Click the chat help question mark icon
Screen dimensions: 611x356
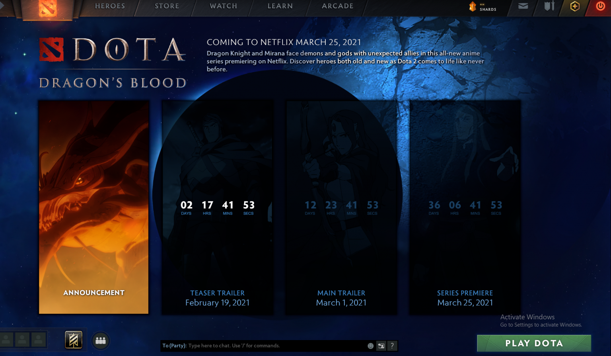(392, 346)
